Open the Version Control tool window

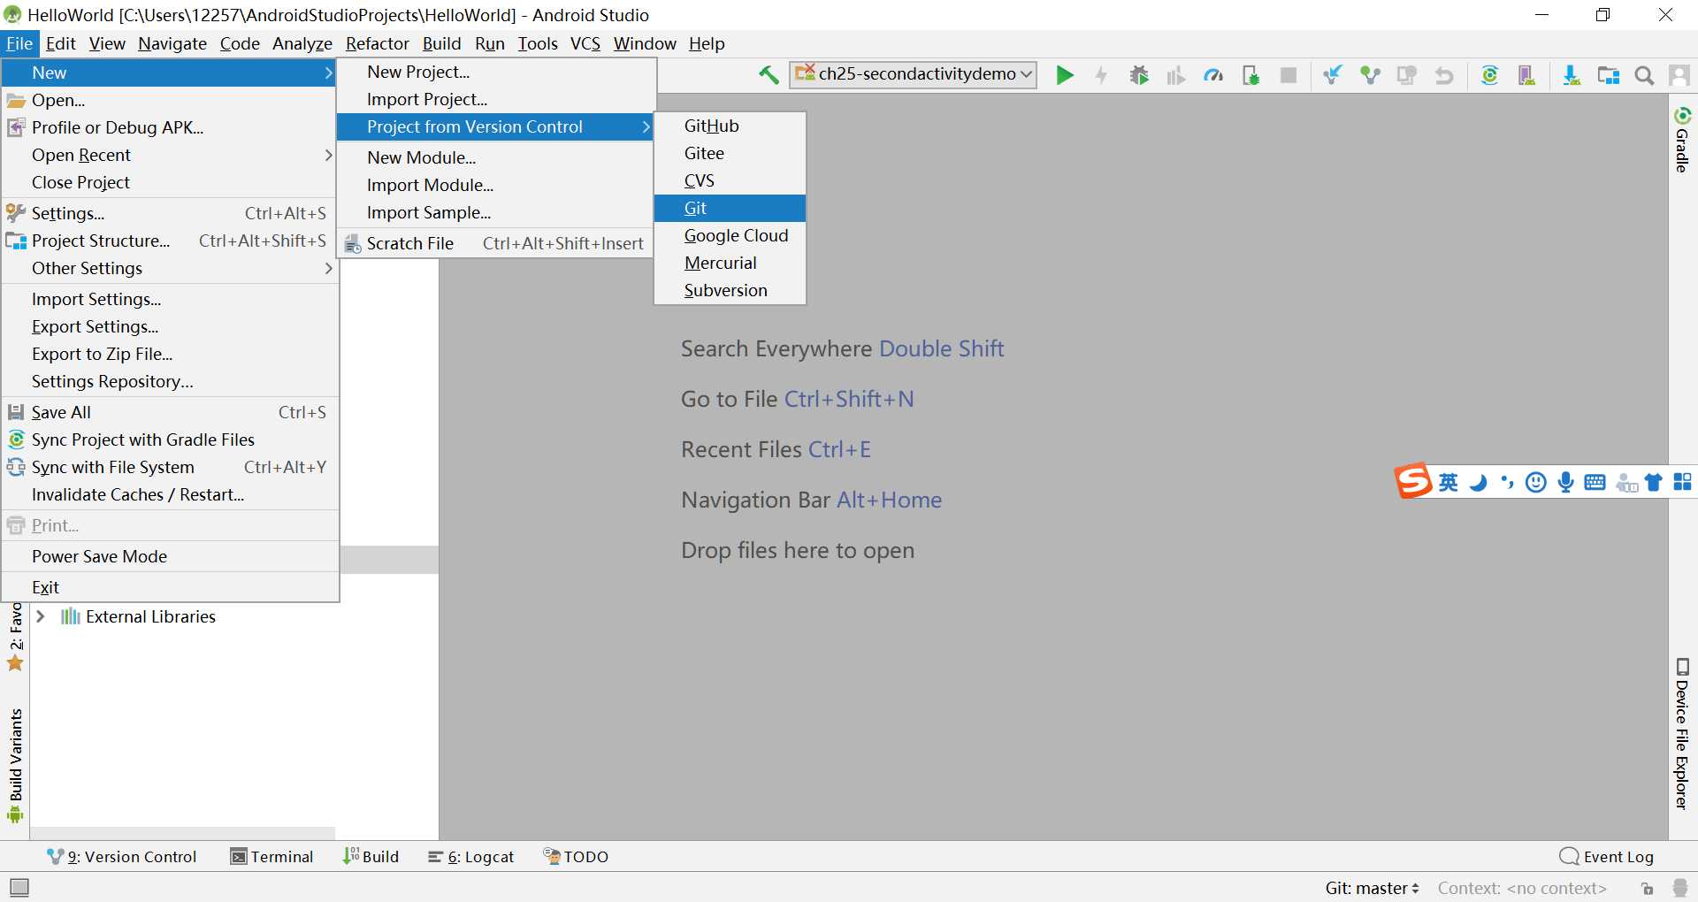point(122,856)
